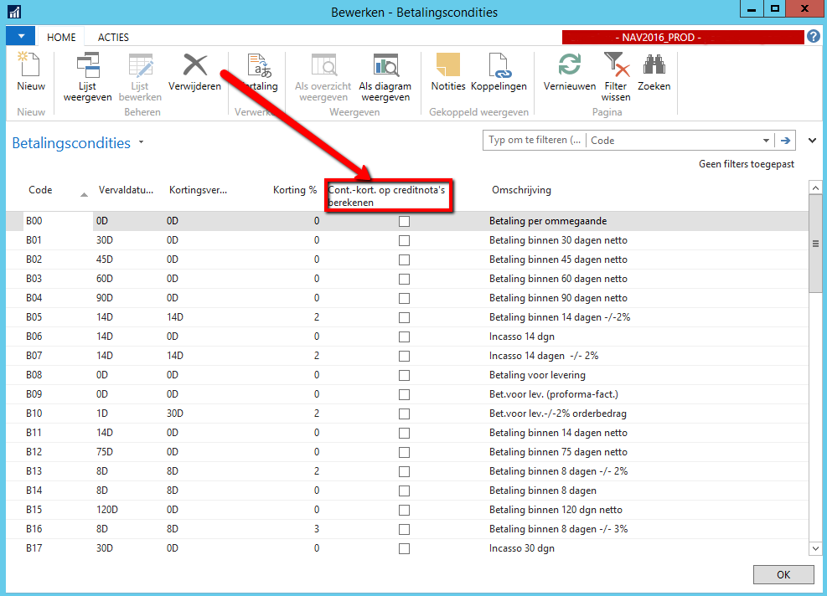Tick credit memo discount checkbox for B05
The height and width of the screenshot is (596, 827).
(x=404, y=317)
